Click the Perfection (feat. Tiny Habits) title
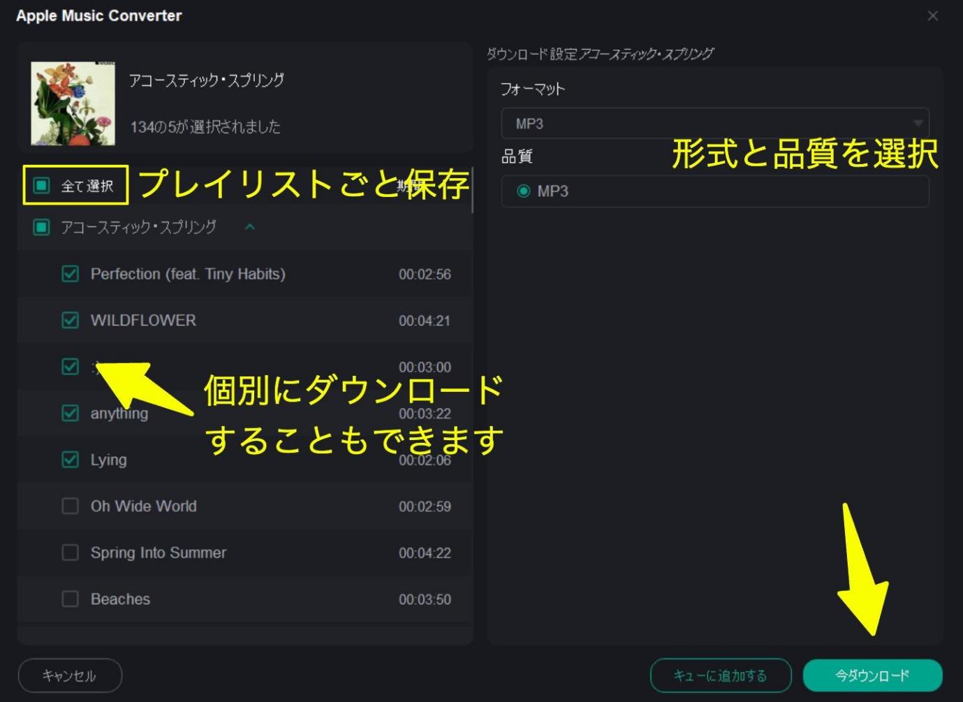963x702 pixels. pos(188,274)
